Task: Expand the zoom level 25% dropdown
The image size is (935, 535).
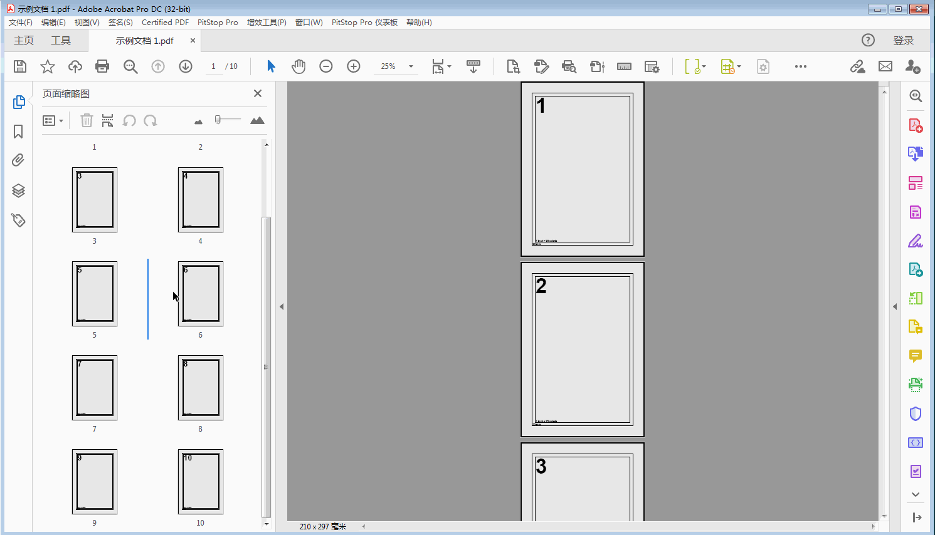Action: click(x=411, y=66)
